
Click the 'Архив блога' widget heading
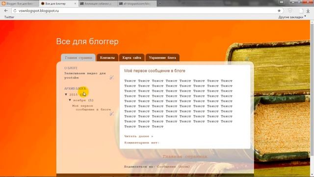[75, 88]
